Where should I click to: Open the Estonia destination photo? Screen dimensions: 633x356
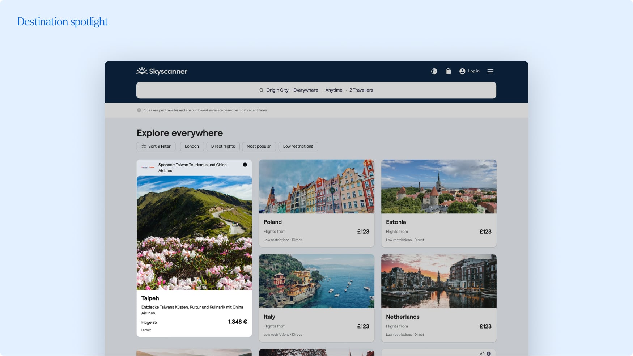[x=439, y=186]
